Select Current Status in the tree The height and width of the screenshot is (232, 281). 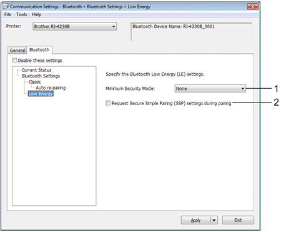36,70
